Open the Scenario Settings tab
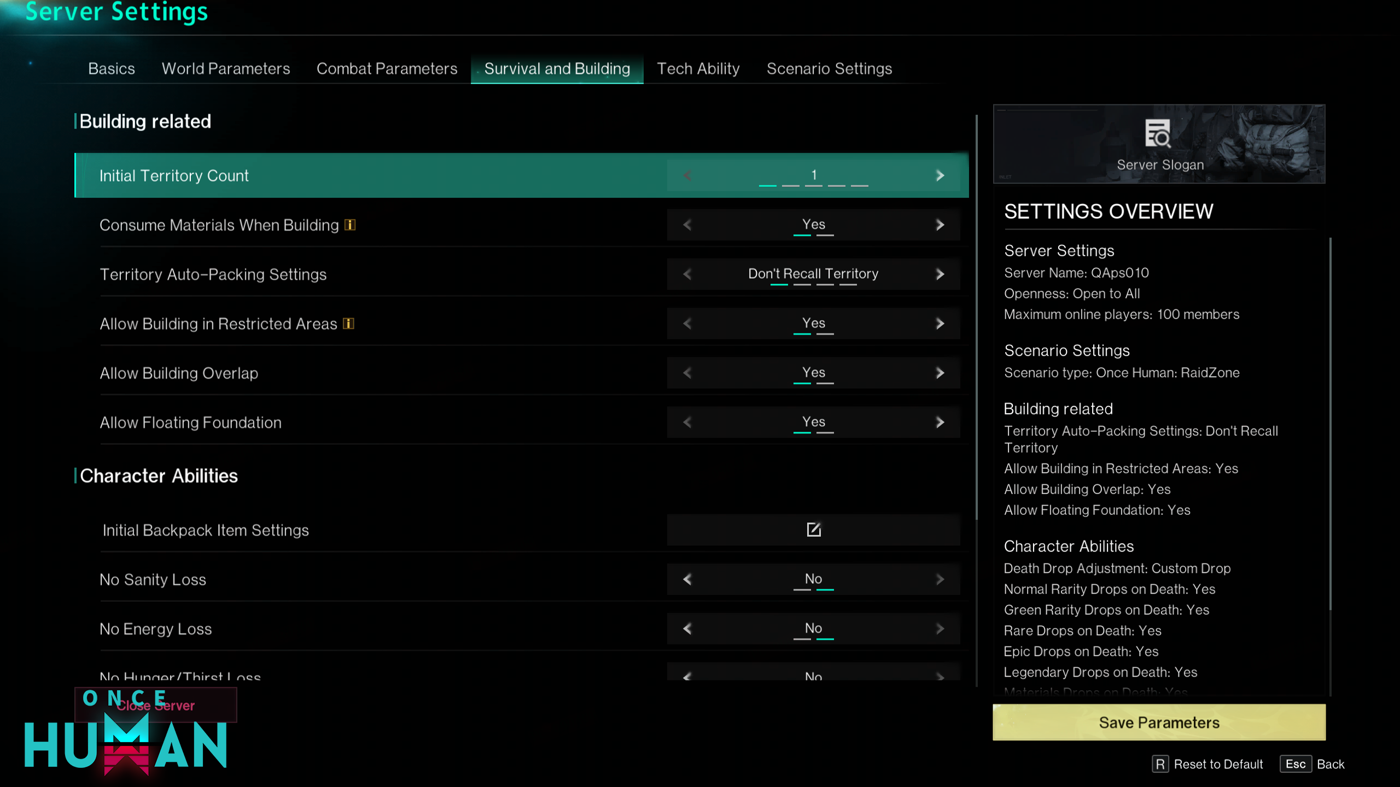Image resolution: width=1400 pixels, height=787 pixels. [829, 69]
